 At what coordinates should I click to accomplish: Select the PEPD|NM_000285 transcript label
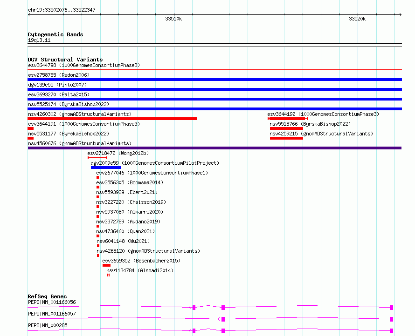[48, 325]
